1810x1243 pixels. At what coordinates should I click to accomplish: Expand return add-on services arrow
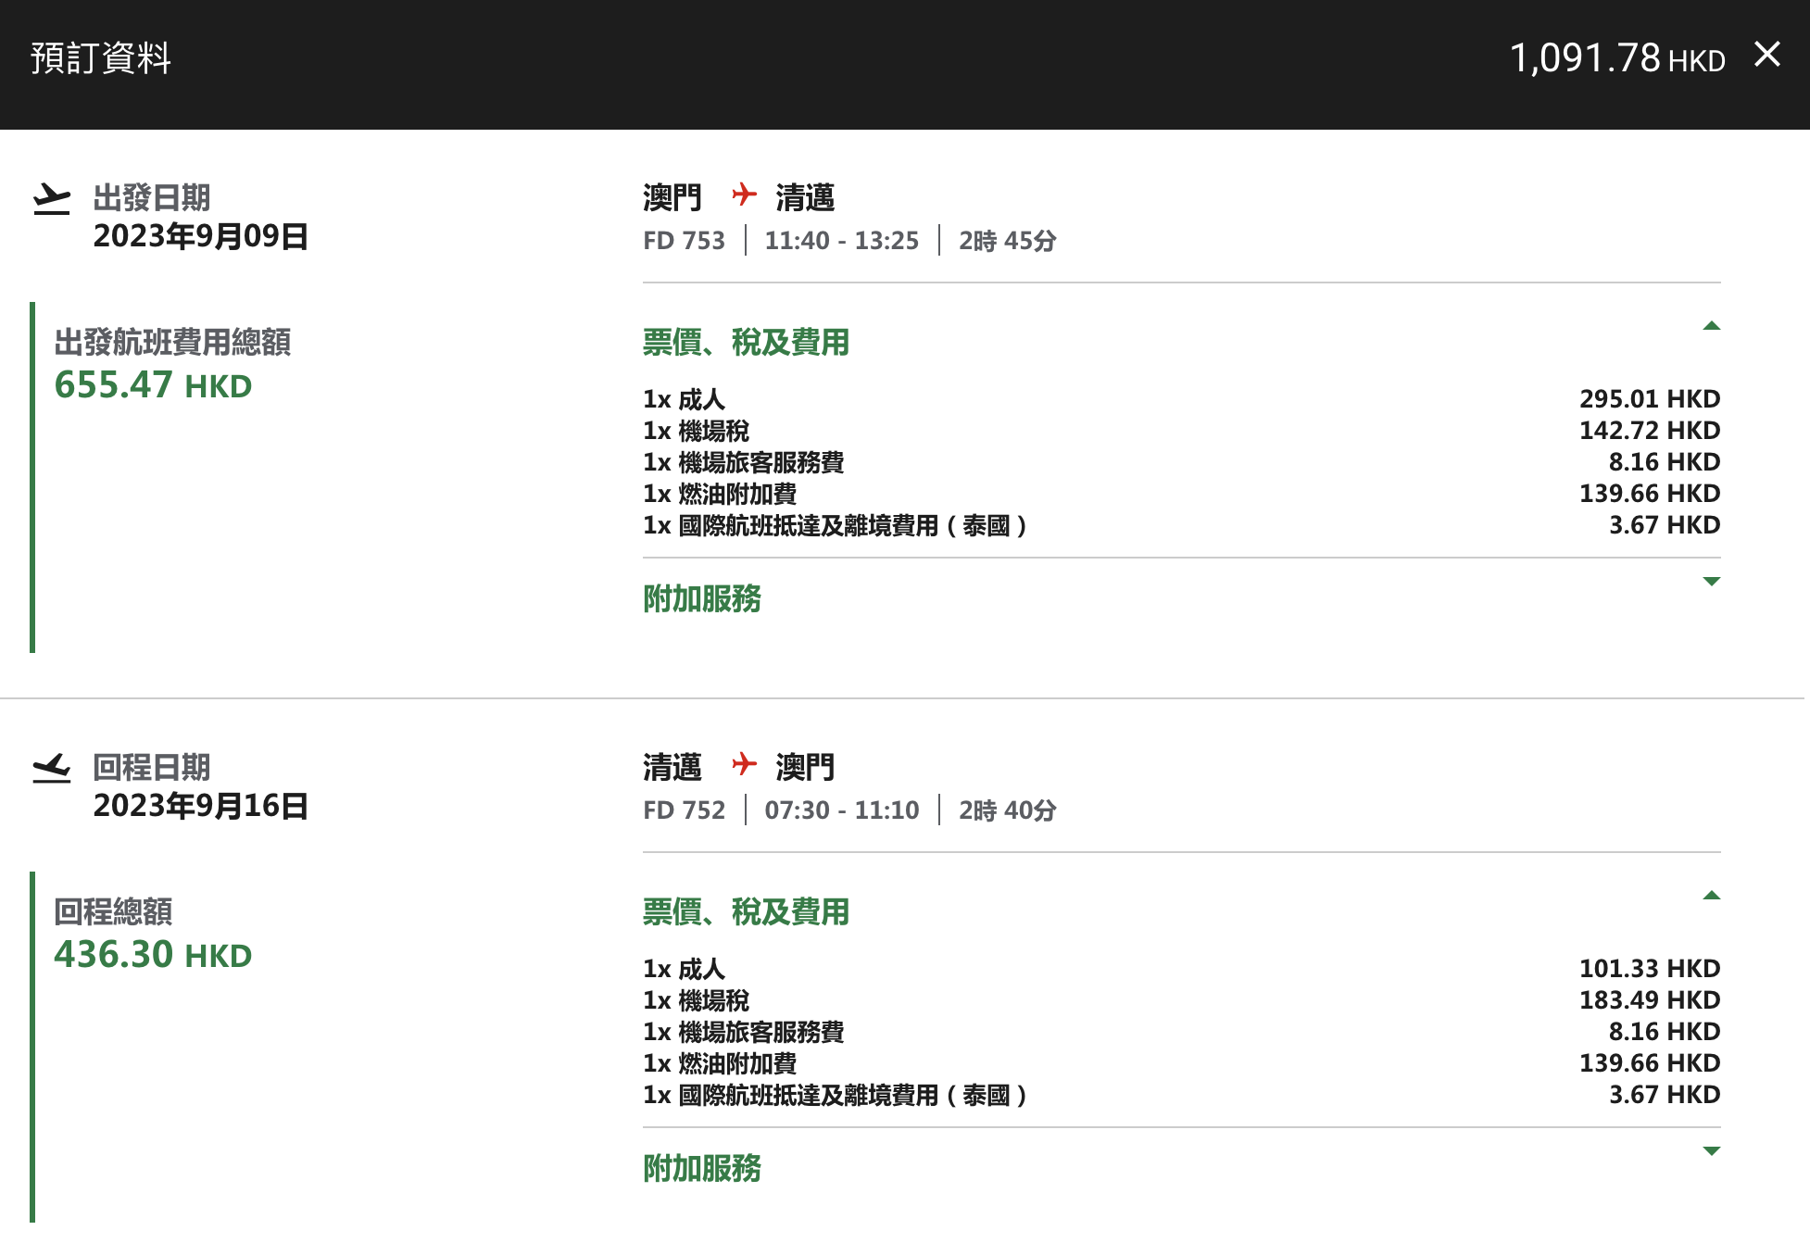pos(1711,1151)
